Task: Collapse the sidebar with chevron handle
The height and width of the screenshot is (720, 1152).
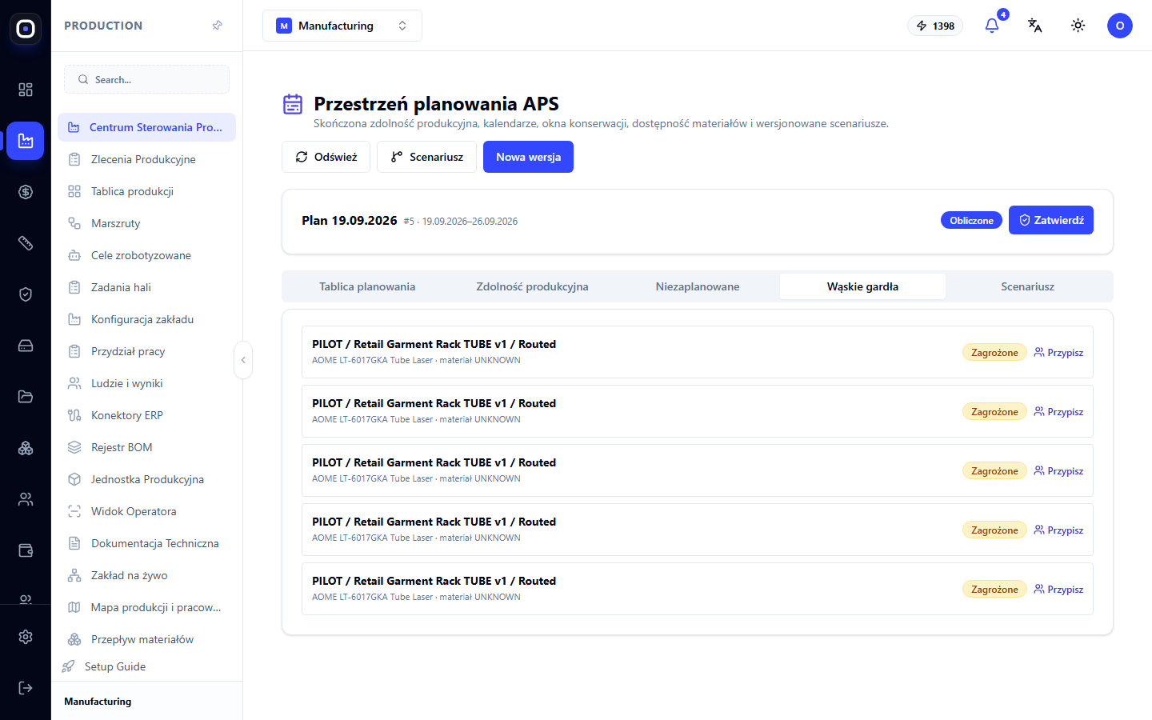Action: click(x=243, y=360)
